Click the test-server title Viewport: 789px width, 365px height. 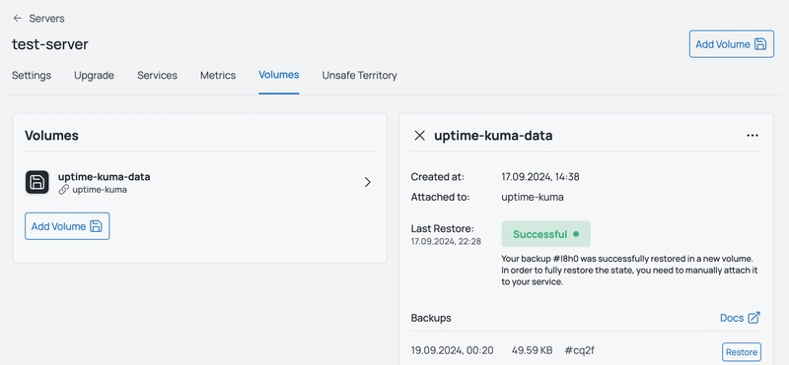point(50,44)
